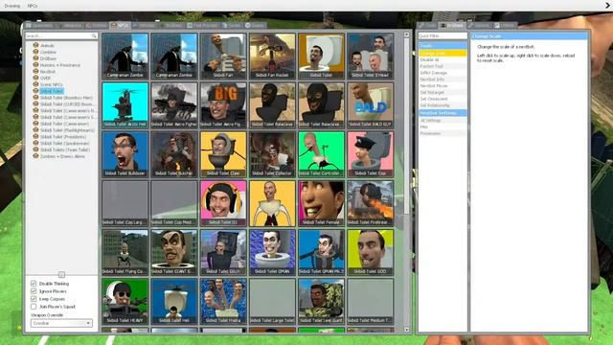The width and height of the screenshot is (613, 345).
Task: Toggle the Ignore Players checkbox
Action: tap(34, 291)
